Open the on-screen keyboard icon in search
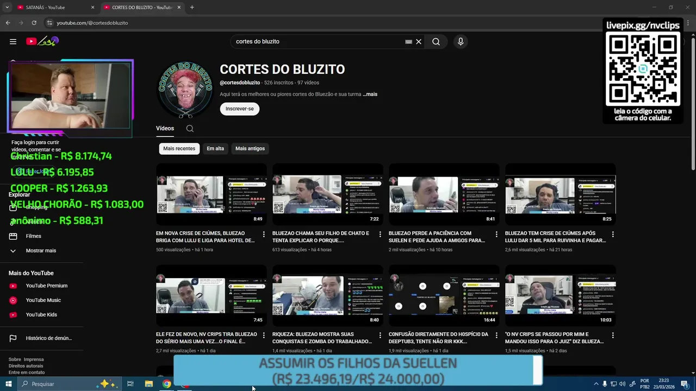696x391 pixels. click(x=408, y=41)
